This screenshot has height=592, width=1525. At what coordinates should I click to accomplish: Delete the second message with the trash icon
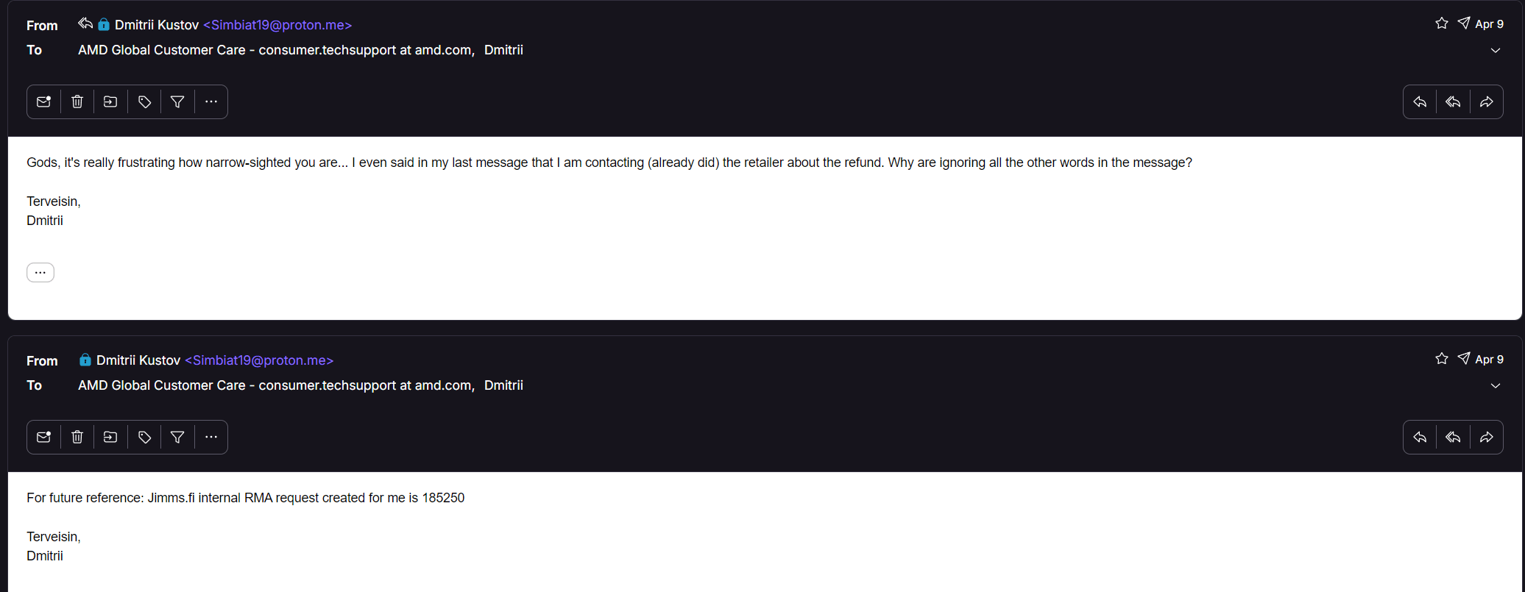pos(77,438)
